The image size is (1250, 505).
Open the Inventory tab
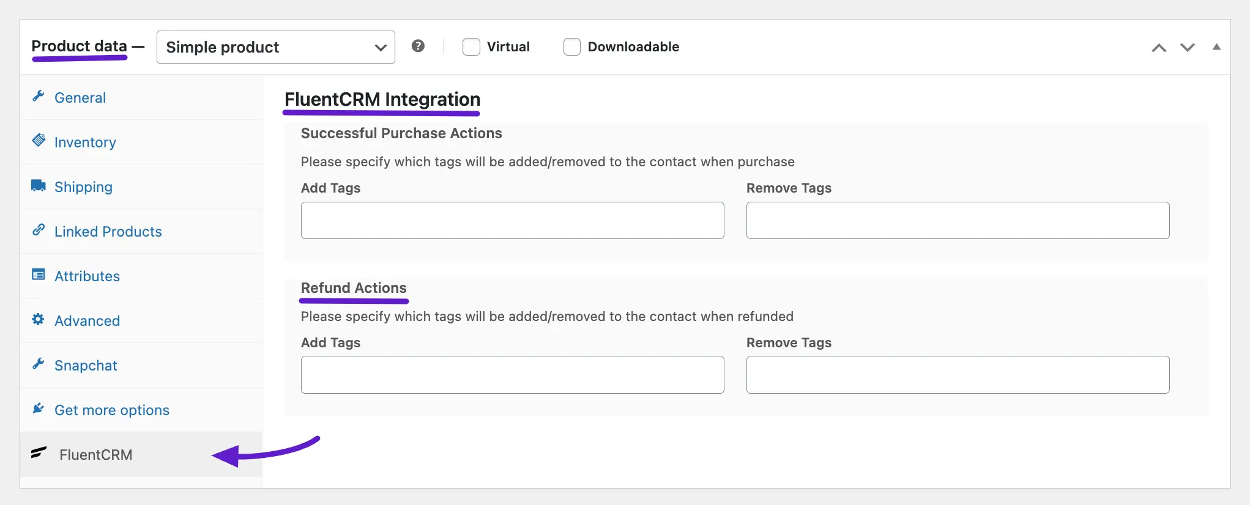(141, 142)
